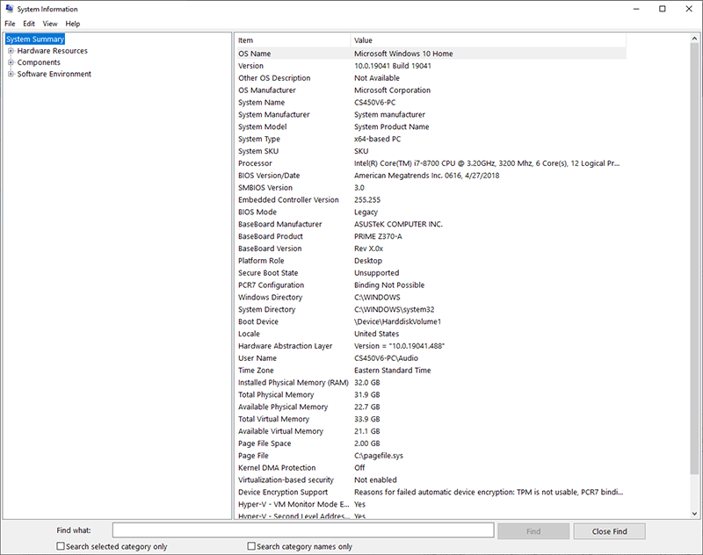Open the Help menu
Viewport: 703px width, 555px height.
click(x=72, y=24)
